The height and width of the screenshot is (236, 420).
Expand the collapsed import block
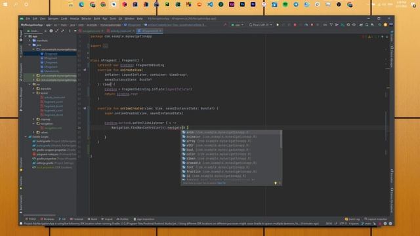click(x=106, y=46)
